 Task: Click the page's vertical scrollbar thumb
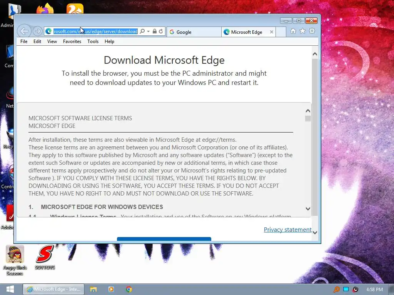coord(315,137)
